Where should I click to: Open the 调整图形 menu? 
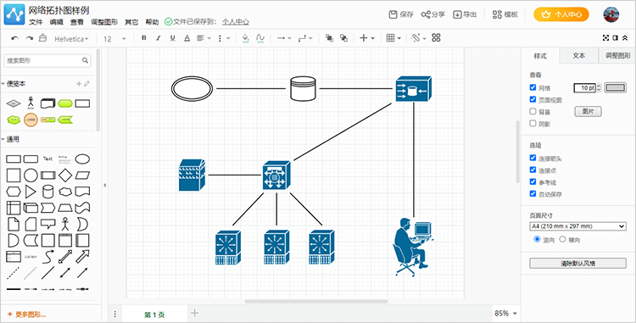coord(104,22)
